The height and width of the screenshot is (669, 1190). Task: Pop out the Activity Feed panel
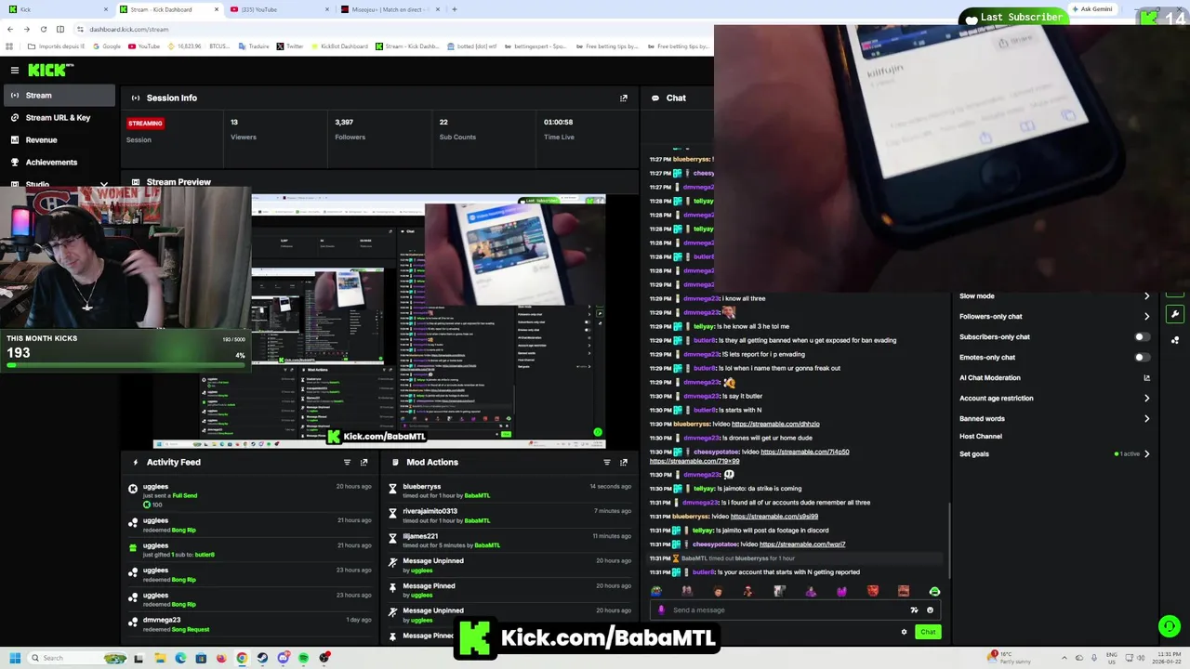(364, 462)
